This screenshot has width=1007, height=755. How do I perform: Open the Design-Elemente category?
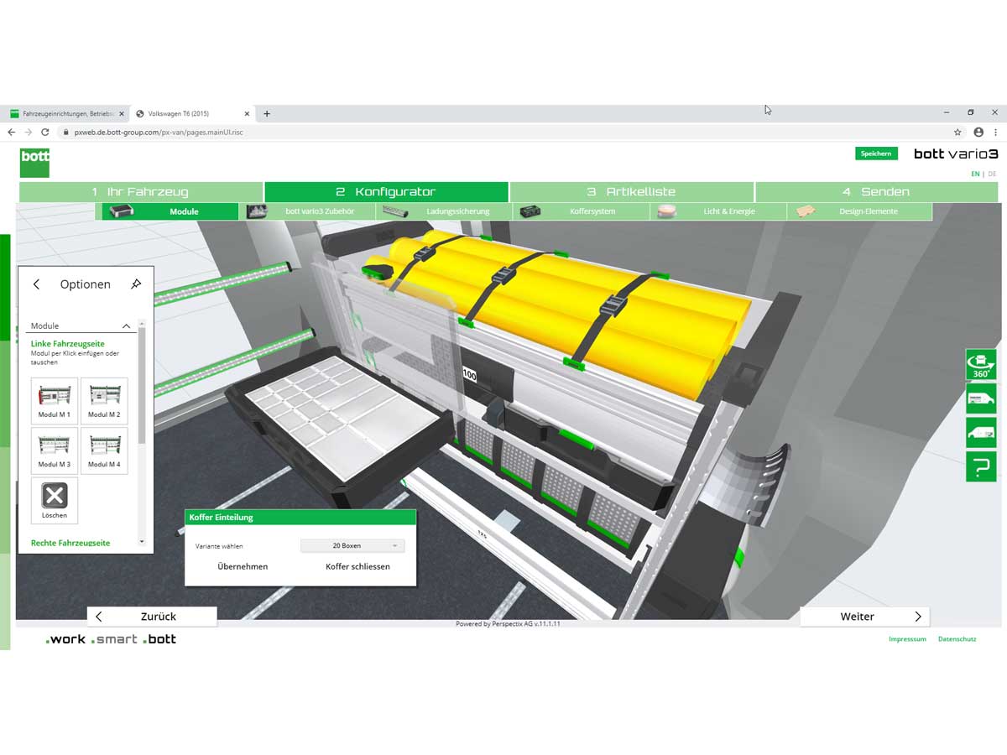[859, 211]
